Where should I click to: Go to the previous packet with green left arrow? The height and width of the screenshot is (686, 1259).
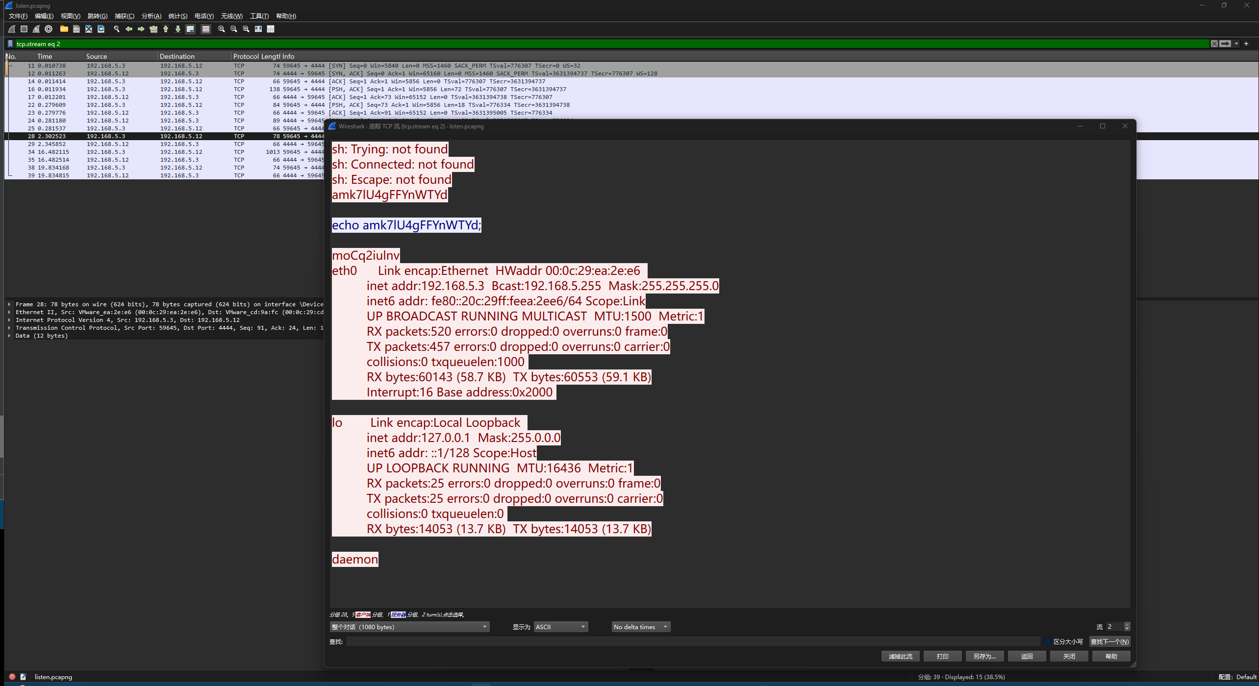coord(129,29)
